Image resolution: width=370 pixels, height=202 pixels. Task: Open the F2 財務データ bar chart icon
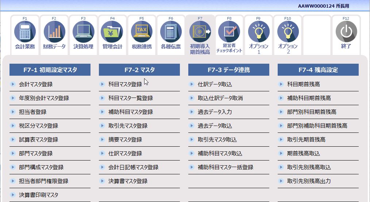click(54, 32)
